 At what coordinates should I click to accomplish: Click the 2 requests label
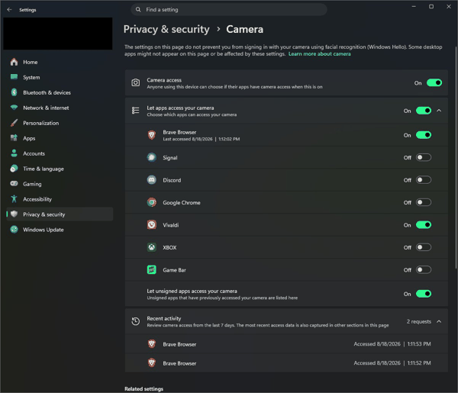pos(419,321)
